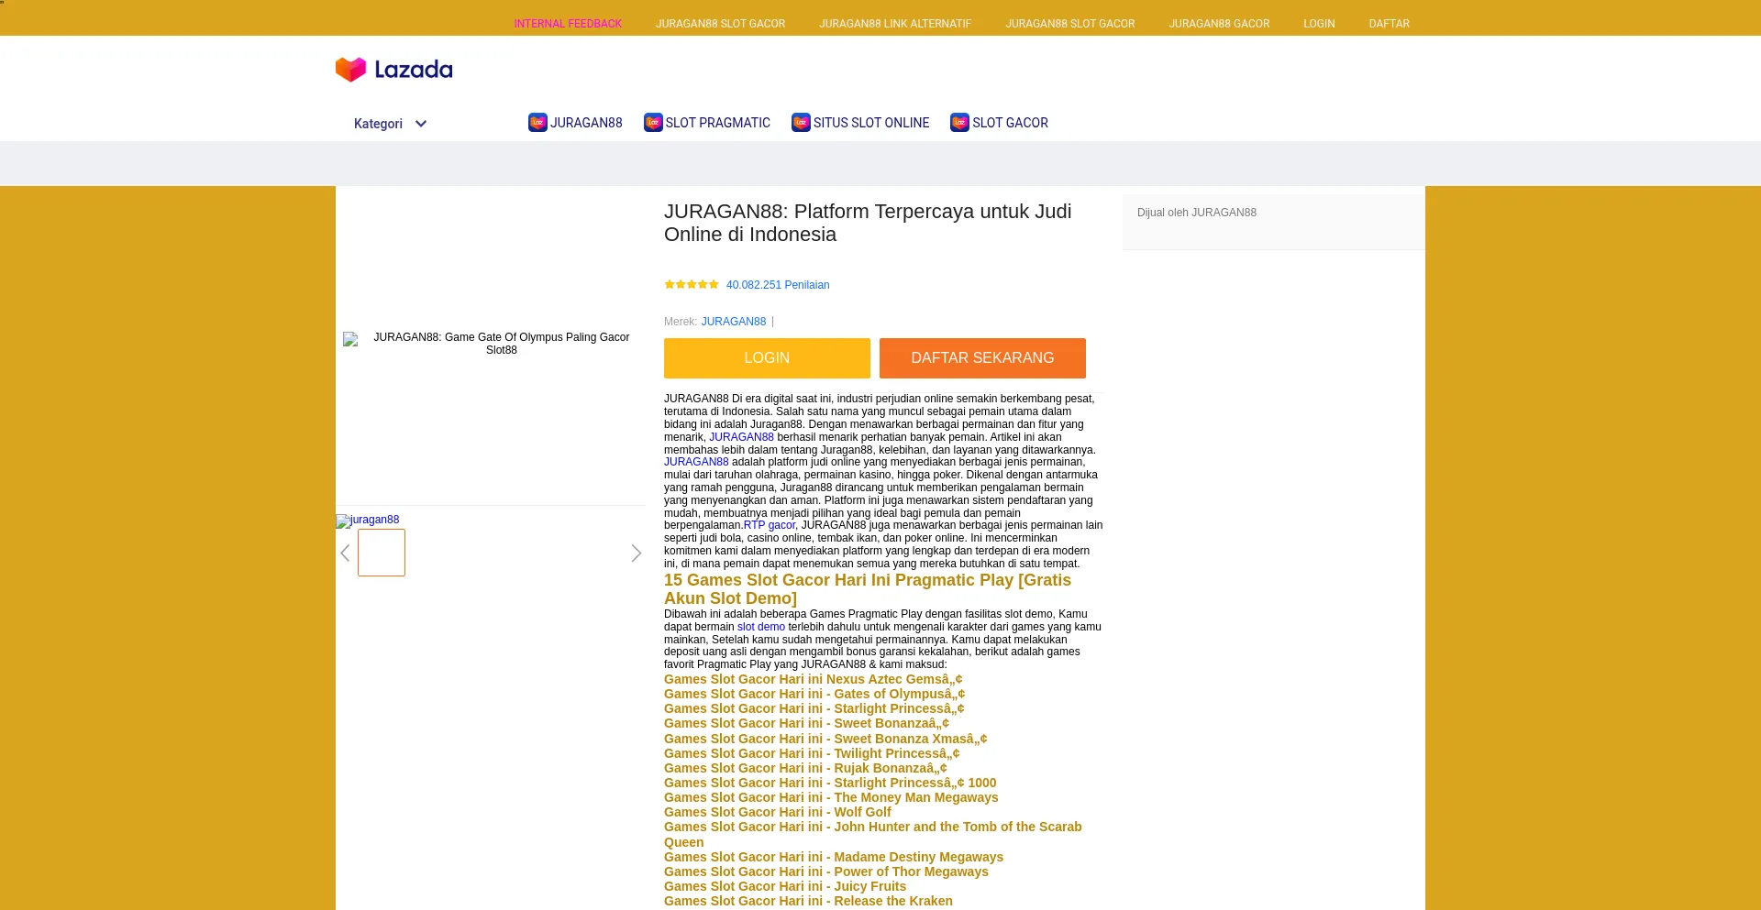Open JURAGAN88 navigation link text

586,123
